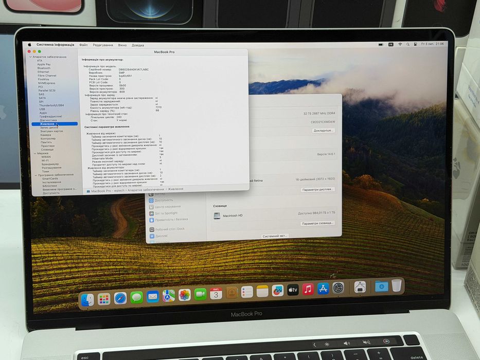The height and width of the screenshot is (360, 480).
Task: Select Apple Pay in sidebar
Action: coord(44,64)
